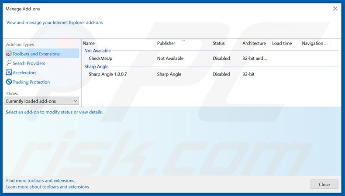Select Toolbars and Extensions add-on type
345x196 pixels.
tap(42, 54)
